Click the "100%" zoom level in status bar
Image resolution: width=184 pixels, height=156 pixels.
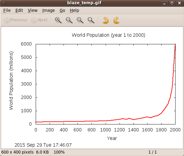(x=59, y=152)
